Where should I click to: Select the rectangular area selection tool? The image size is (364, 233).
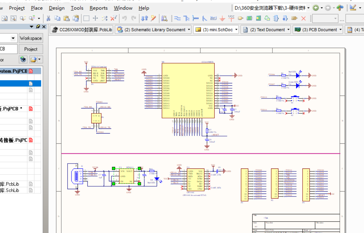(x=86, y=18)
